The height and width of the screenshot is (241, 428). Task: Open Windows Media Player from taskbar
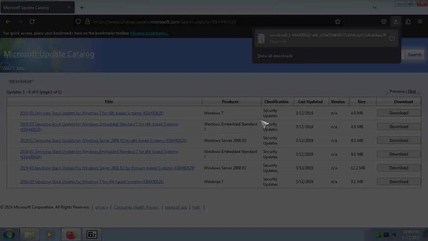pyautogui.click(x=49, y=235)
